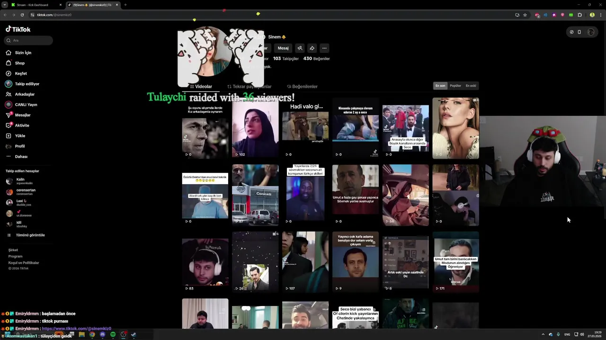Click the TikTok logo

pos(18,29)
